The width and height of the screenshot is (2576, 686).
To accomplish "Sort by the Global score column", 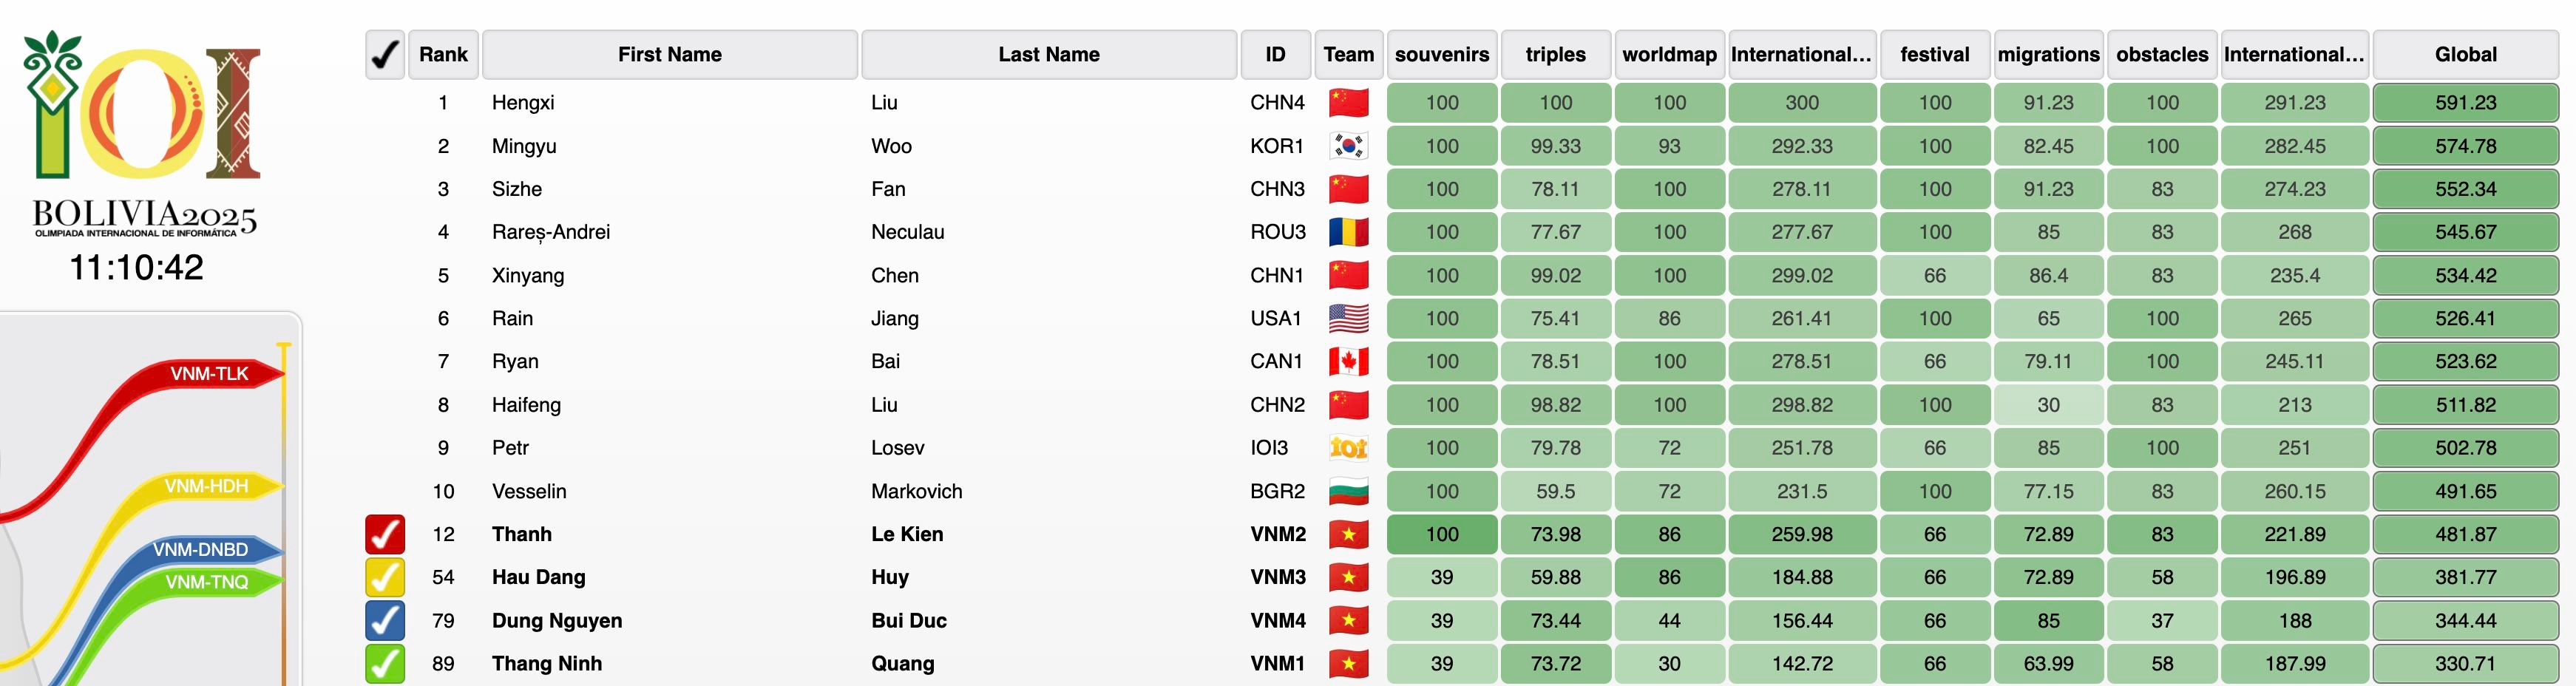I will pyautogui.click(x=2465, y=54).
